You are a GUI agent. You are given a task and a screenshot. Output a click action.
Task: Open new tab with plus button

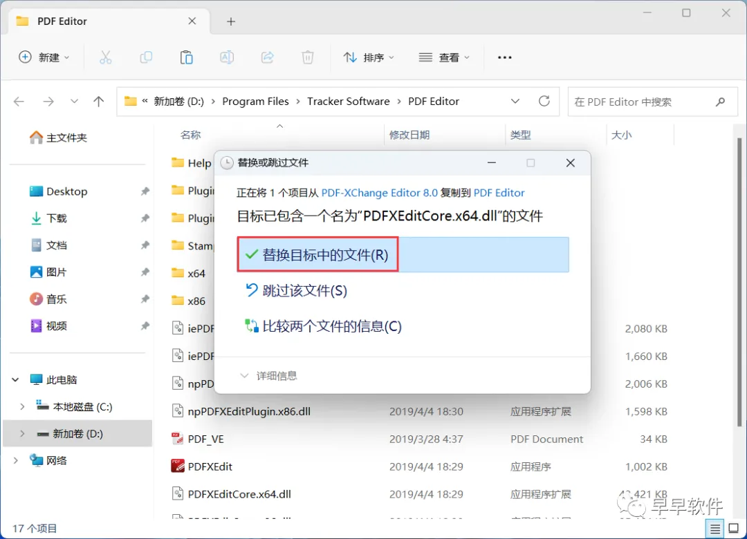pos(231,21)
